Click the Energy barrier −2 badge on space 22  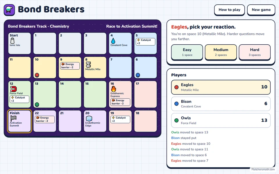click(x=45, y=119)
